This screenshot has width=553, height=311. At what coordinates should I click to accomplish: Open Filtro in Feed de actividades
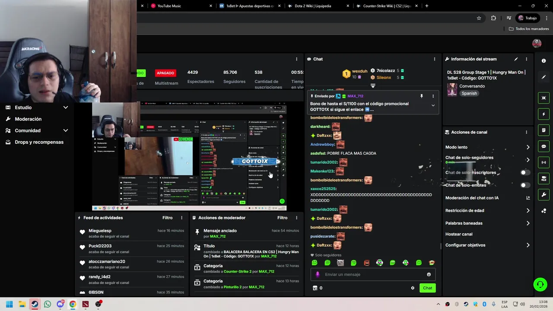point(167,218)
